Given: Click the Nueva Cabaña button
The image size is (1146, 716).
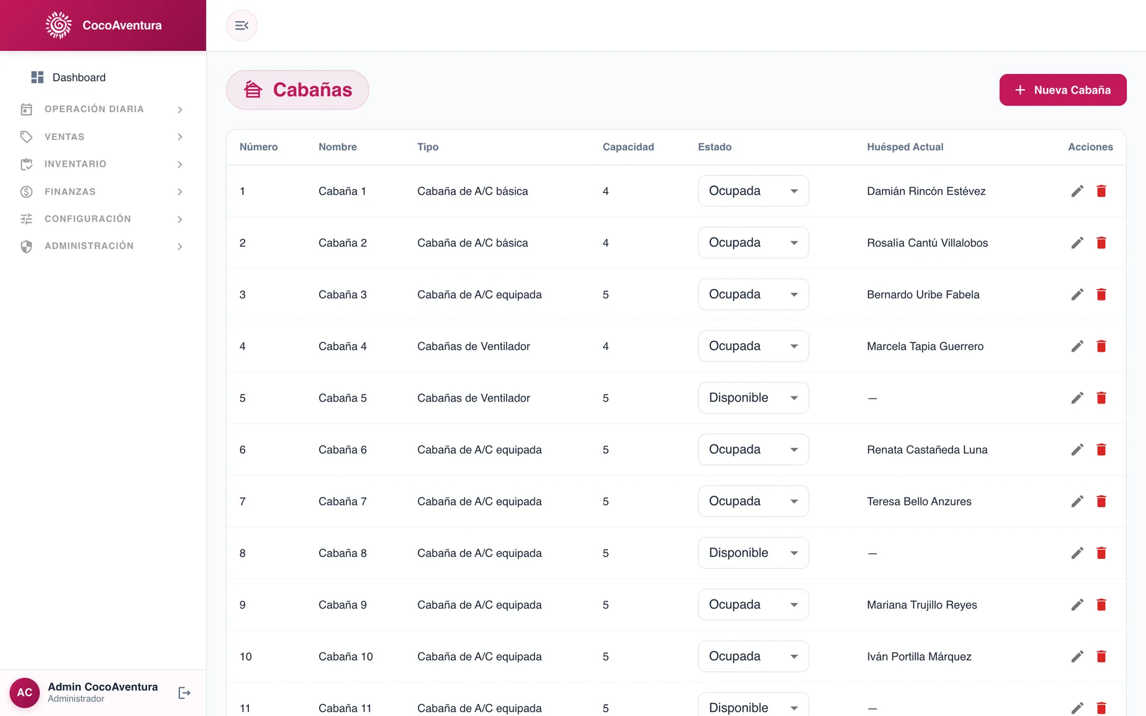Looking at the screenshot, I should click(1063, 90).
